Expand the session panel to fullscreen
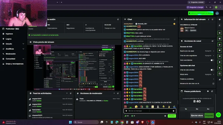The width and height of the screenshot is (223, 125). (x=118, y=19)
